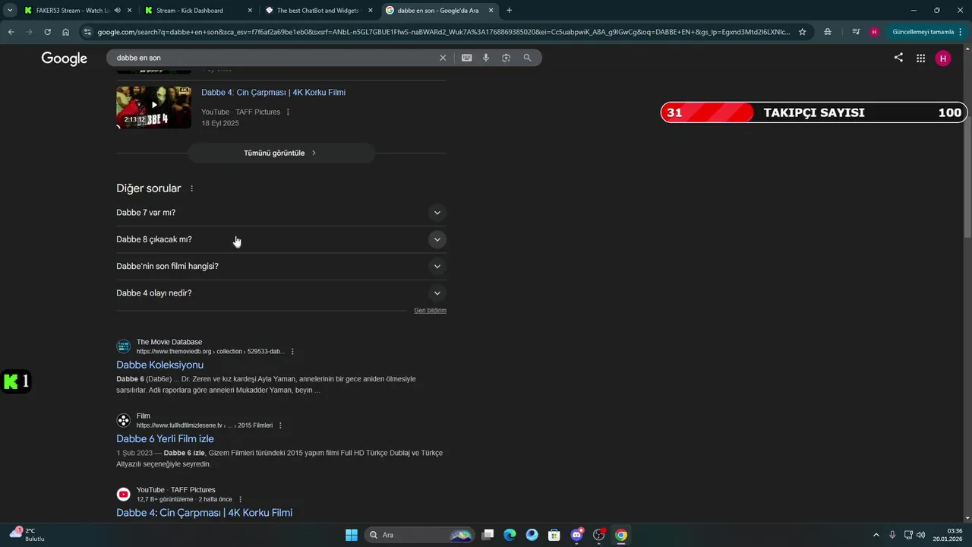Open new browser tab
This screenshot has width=972, height=547.
[x=509, y=11]
